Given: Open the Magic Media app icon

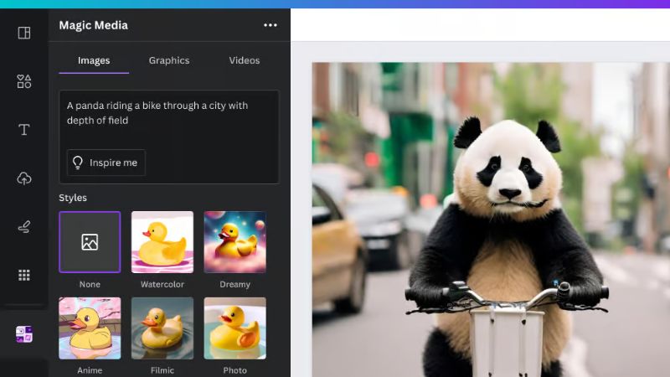Looking at the screenshot, I should pyautogui.click(x=24, y=334).
